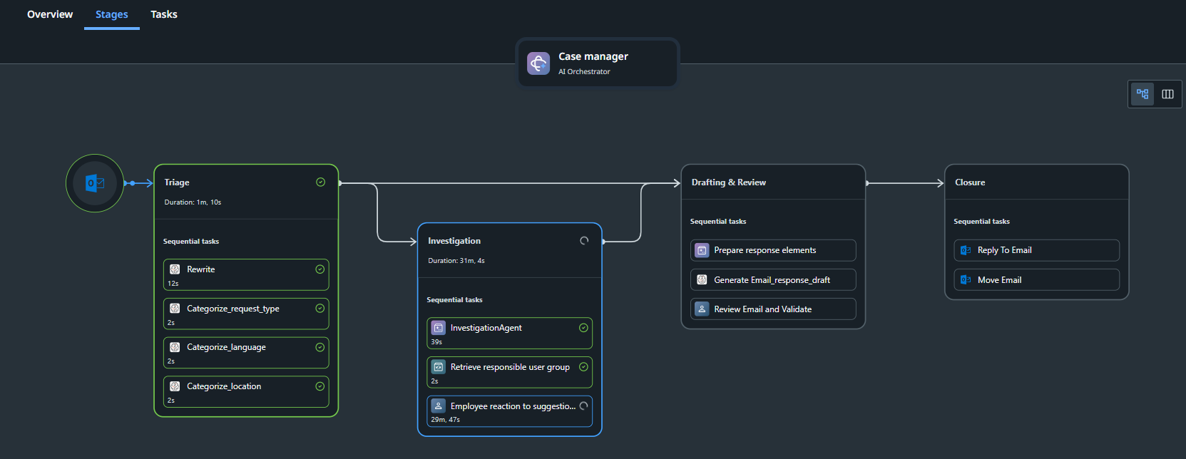The width and height of the screenshot is (1186, 459).
Task: Click the InvestigationAgent task icon
Action: click(x=439, y=328)
